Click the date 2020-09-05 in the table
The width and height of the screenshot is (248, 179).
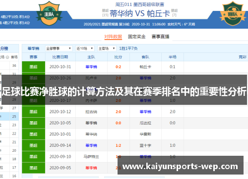pyautogui.click(x=60, y=168)
